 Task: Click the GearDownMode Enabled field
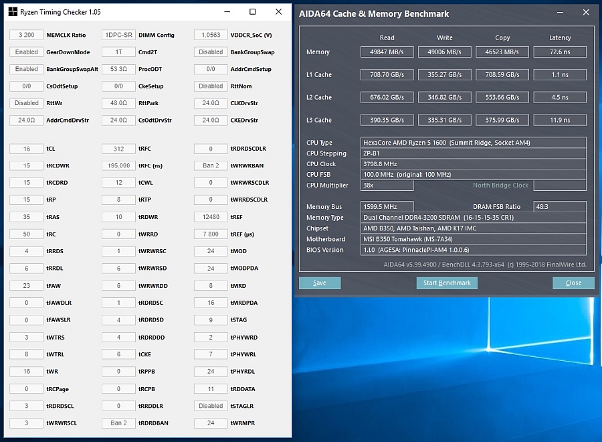pos(27,52)
